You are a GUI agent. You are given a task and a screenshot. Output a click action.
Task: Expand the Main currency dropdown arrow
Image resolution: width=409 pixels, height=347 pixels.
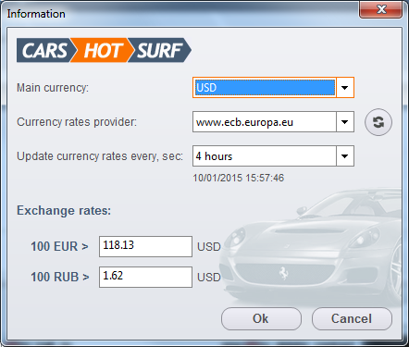pos(345,88)
